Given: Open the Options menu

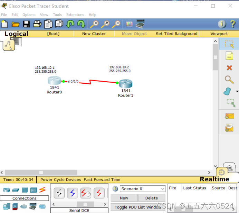Looking at the screenshot, I should pyautogui.click(x=29, y=15).
